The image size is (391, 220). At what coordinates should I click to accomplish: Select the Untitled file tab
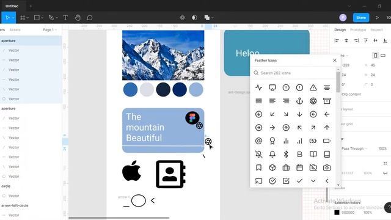12,6
